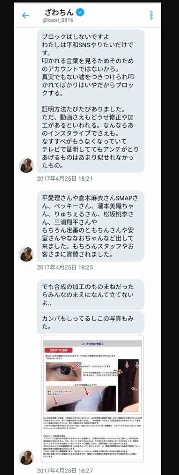Click the blue verified badge
This screenshot has height=475, width=179.
(80, 12)
